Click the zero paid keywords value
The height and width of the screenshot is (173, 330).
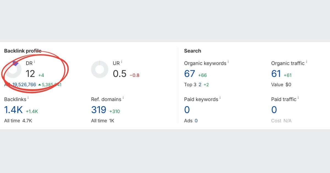(187, 110)
